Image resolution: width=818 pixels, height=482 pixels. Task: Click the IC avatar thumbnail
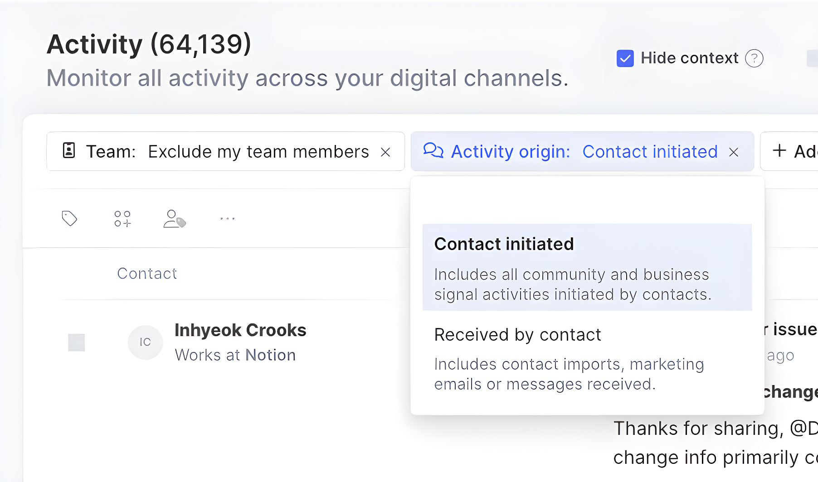(145, 342)
